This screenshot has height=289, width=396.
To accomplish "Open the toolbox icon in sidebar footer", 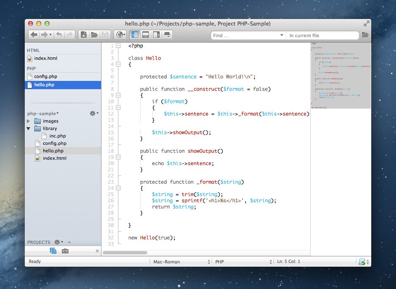I will tap(65, 251).
